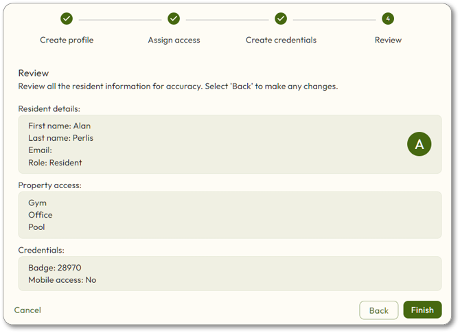Click the Assign access checkmark step icon
This screenshot has width=460, height=333.
174,19
